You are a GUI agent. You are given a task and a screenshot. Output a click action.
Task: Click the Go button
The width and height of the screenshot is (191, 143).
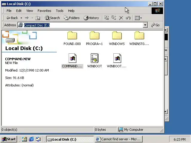155,25
